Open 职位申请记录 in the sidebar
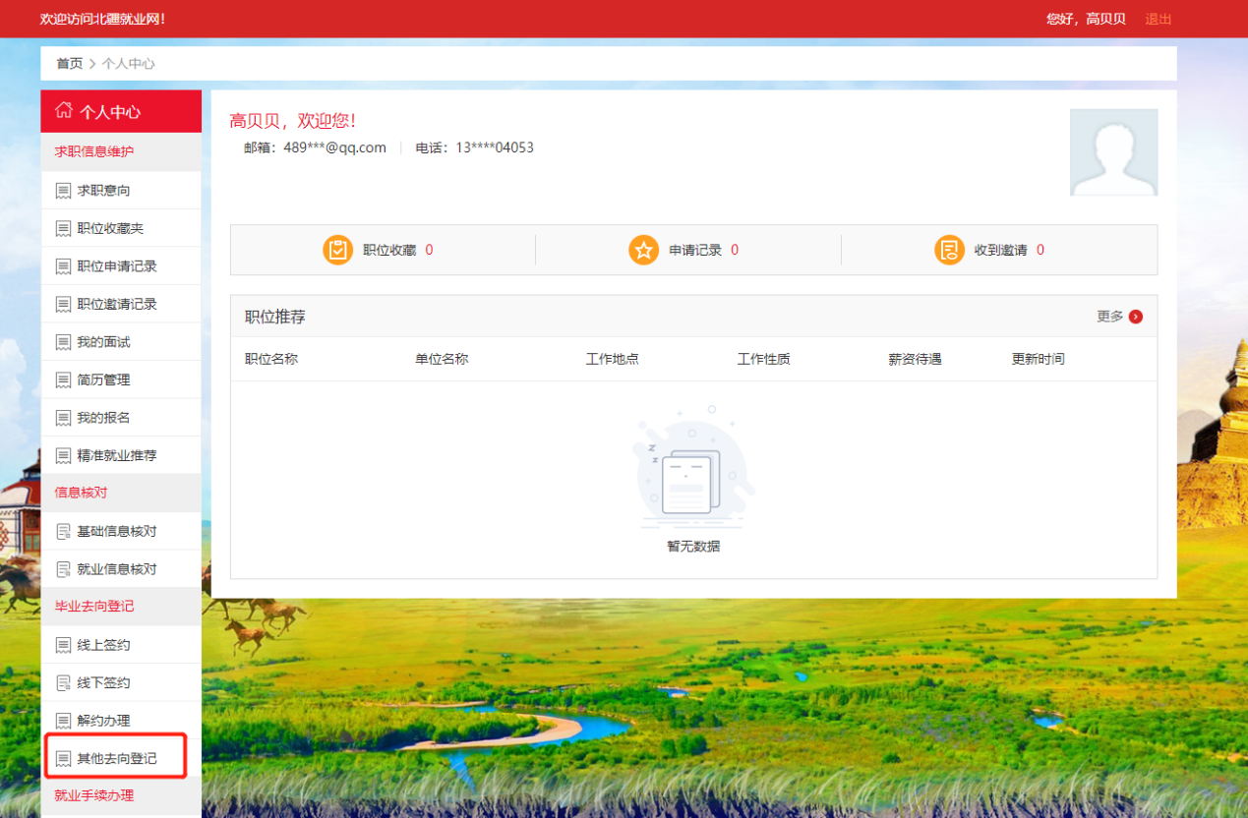Image resolution: width=1248 pixels, height=818 pixels. (x=116, y=265)
